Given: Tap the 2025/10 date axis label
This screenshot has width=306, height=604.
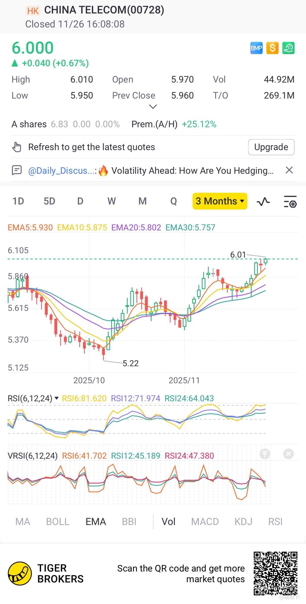Looking at the screenshot, I should click(x=89, y=380).
